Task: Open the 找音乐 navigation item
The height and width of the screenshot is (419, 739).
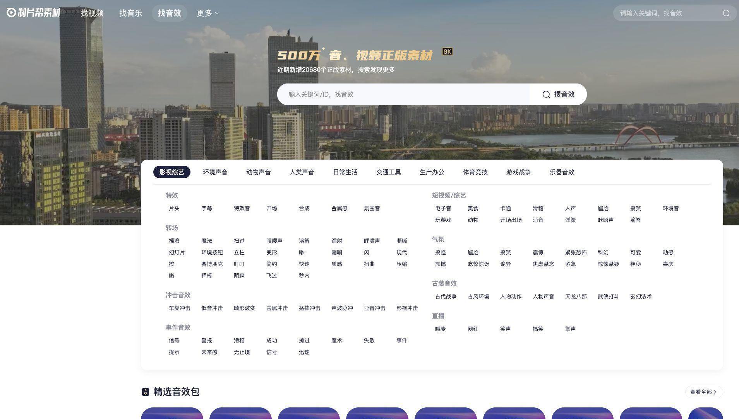Action: 130,13
